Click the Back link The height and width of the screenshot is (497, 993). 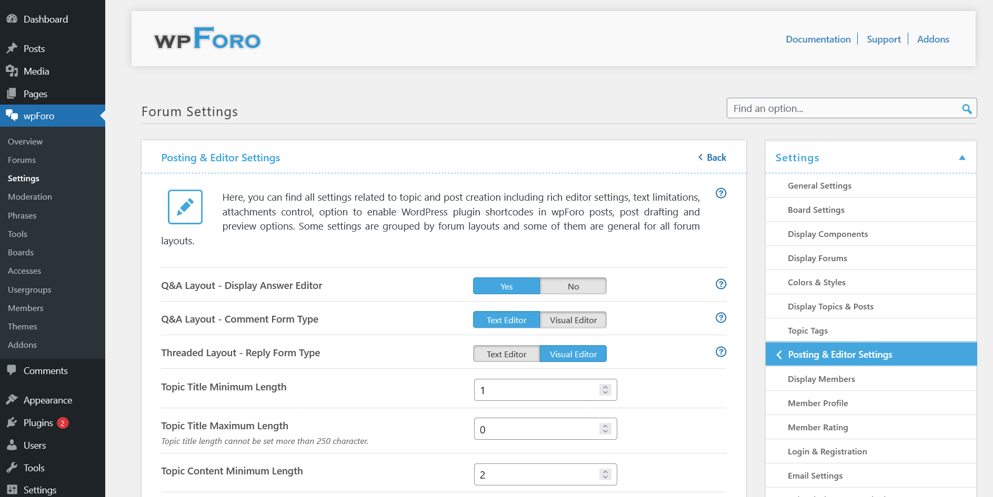tap(712, 157)
